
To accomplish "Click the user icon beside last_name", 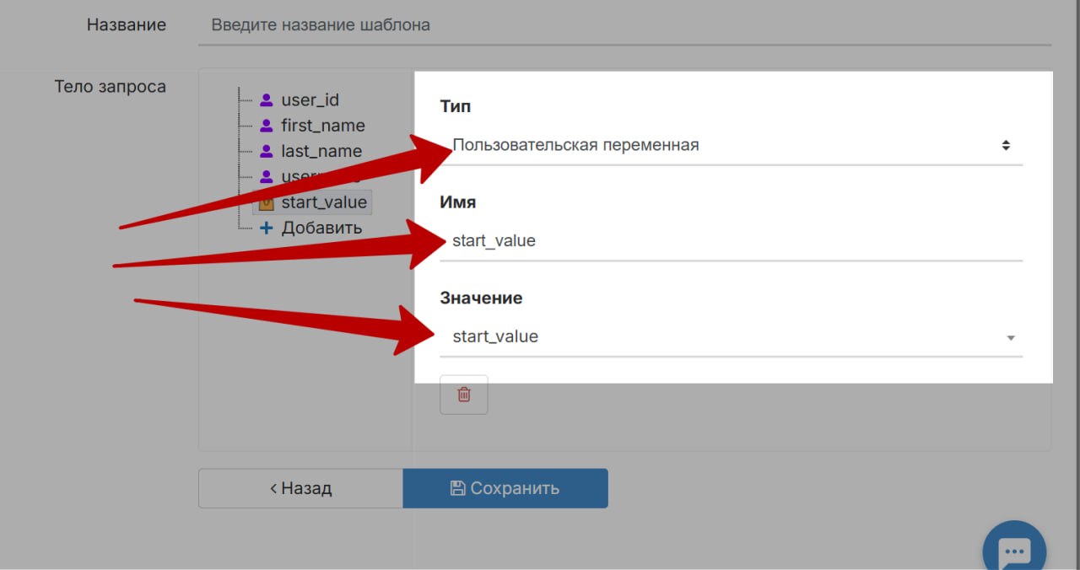I will [x=267, y=151].
